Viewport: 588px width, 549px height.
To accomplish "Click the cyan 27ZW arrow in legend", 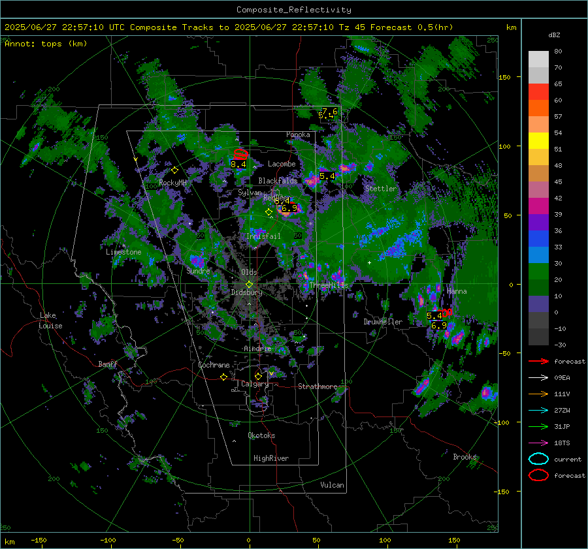I will [x=538, y=410].
